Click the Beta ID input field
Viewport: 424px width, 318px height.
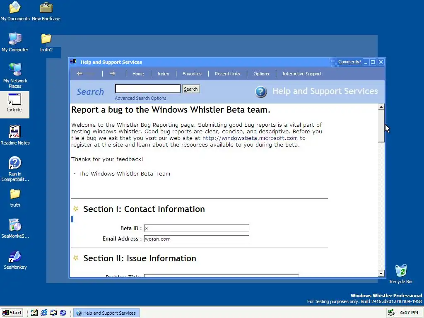[196, 228]
